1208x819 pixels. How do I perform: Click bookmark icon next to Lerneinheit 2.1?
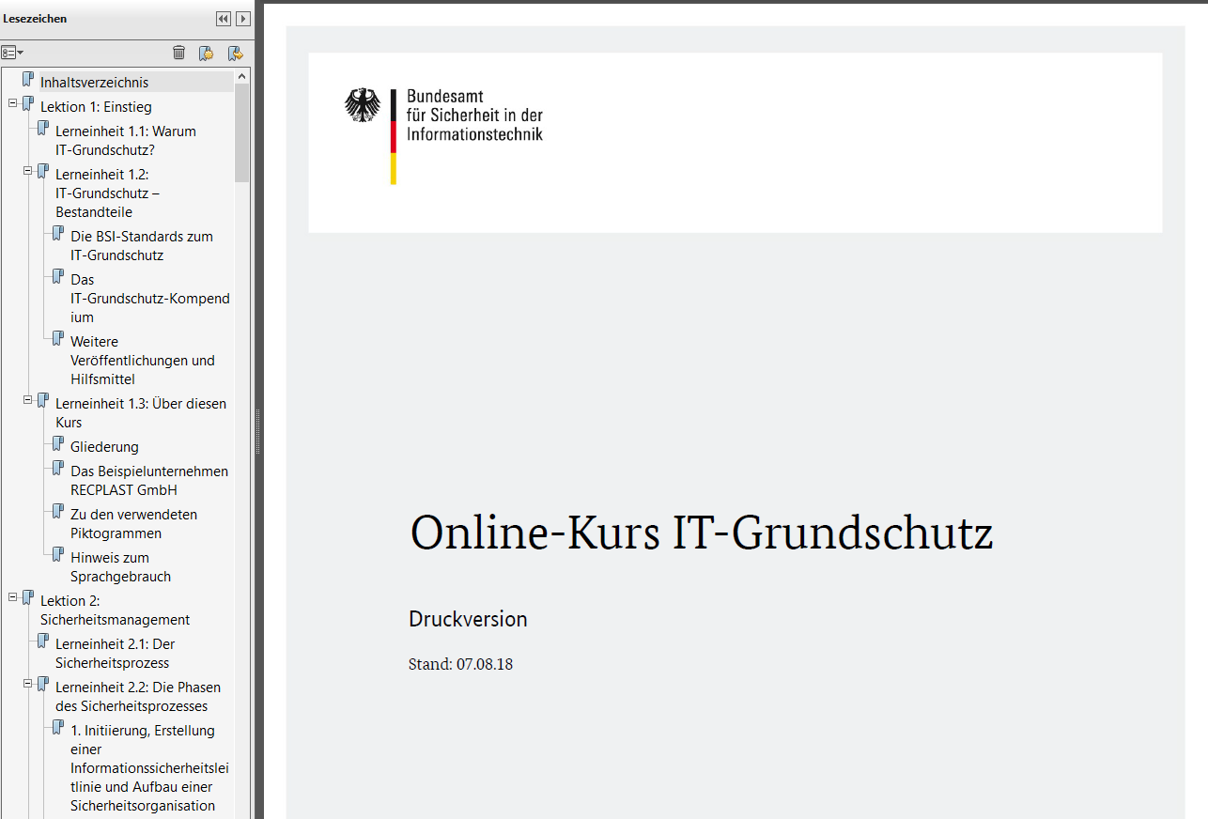coord(43,642)
